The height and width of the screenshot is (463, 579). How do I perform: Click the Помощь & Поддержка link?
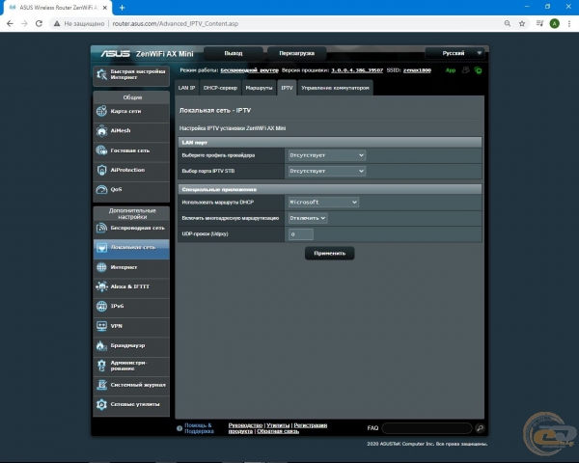pyautogui.click(x=199, y=428)
